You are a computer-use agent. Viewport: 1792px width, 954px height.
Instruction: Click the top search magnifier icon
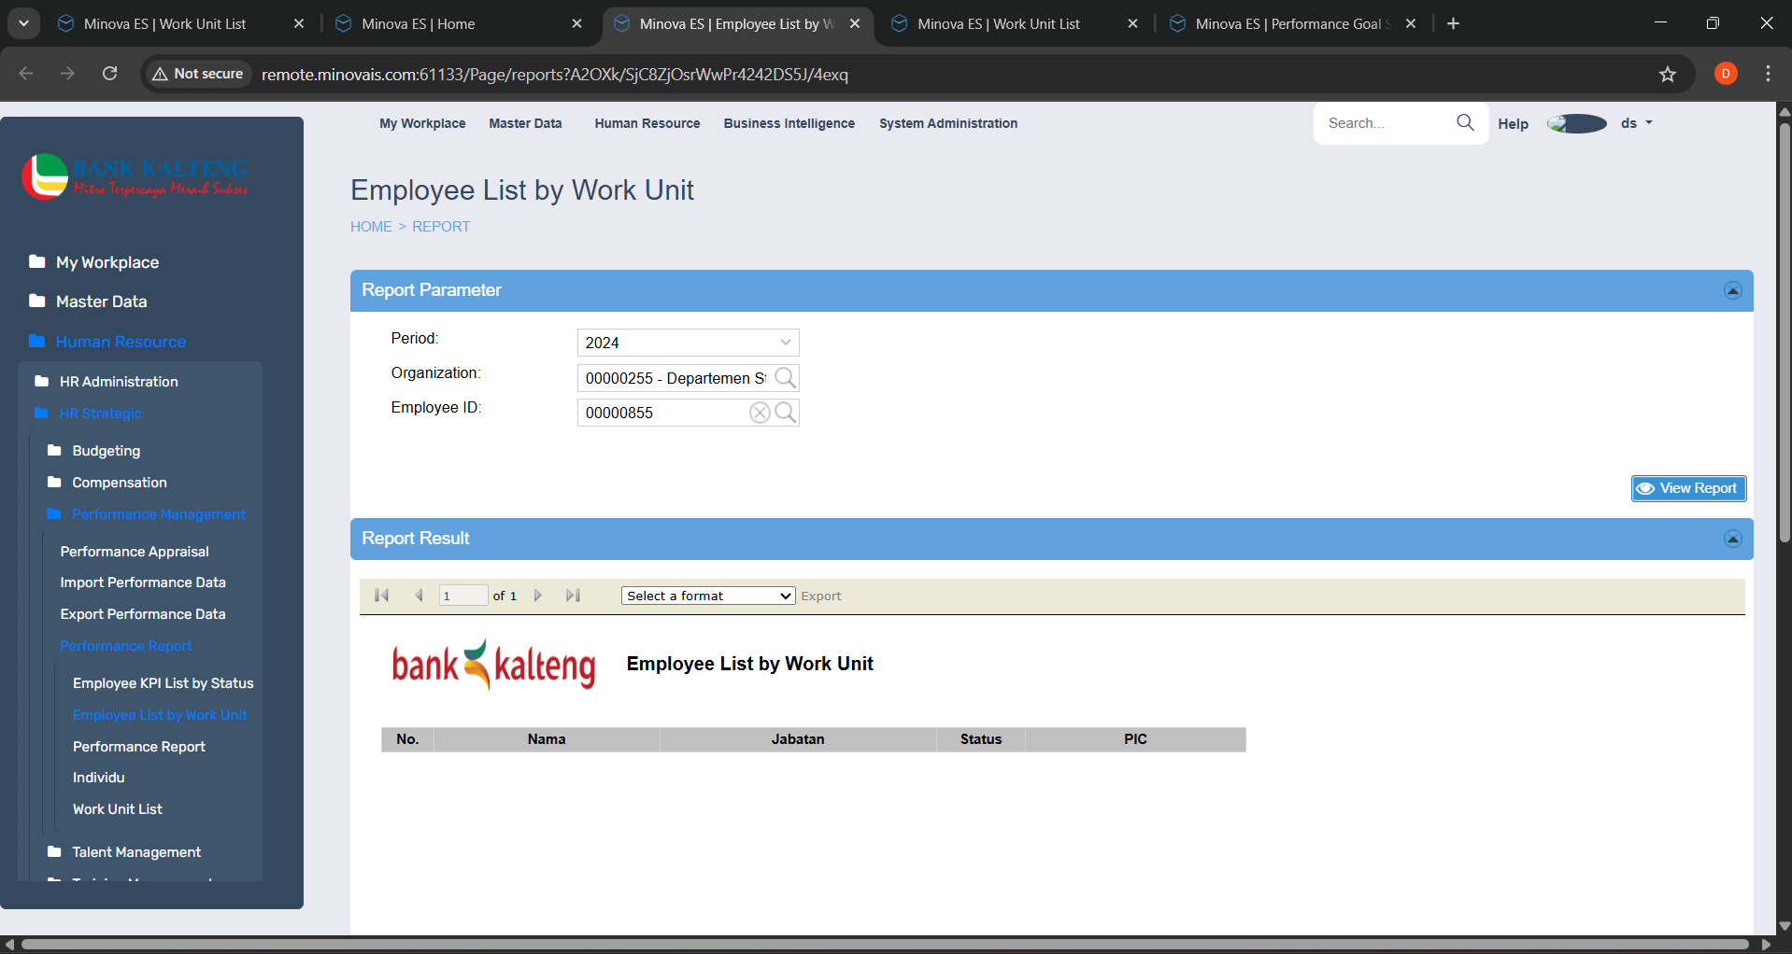tap(1465, 122)
